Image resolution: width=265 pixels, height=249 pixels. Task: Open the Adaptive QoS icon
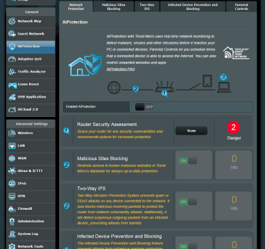(12, 59)
